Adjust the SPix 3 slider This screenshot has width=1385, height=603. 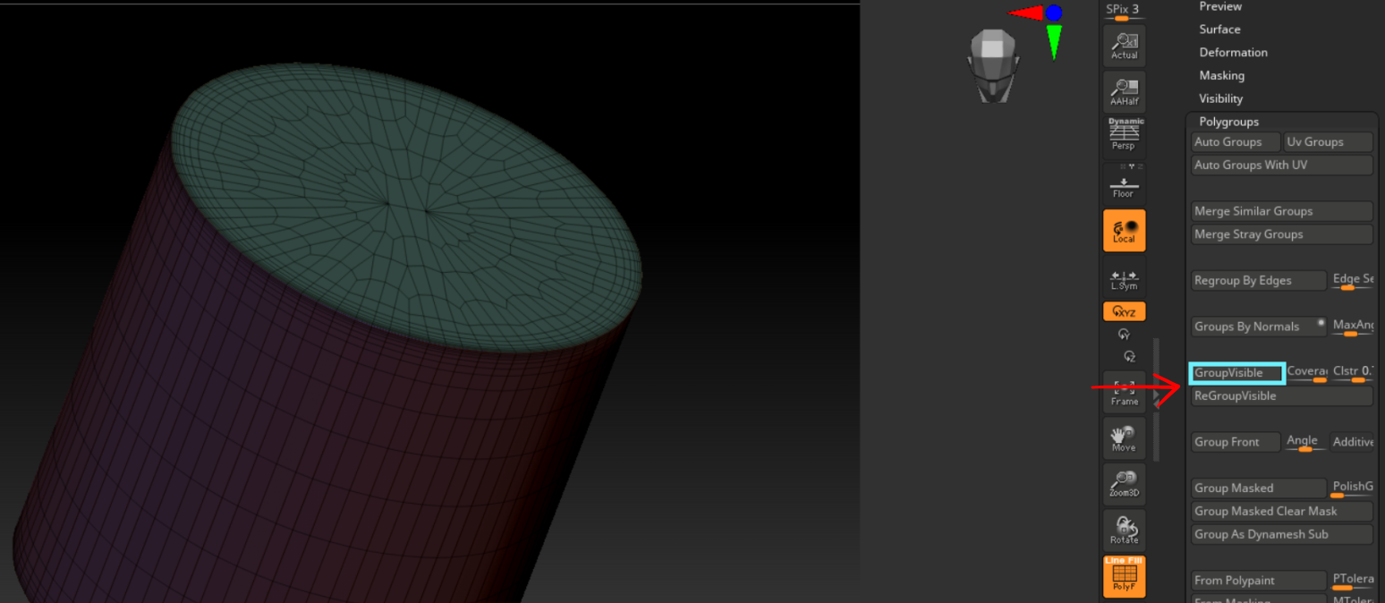click(1124, 12)
